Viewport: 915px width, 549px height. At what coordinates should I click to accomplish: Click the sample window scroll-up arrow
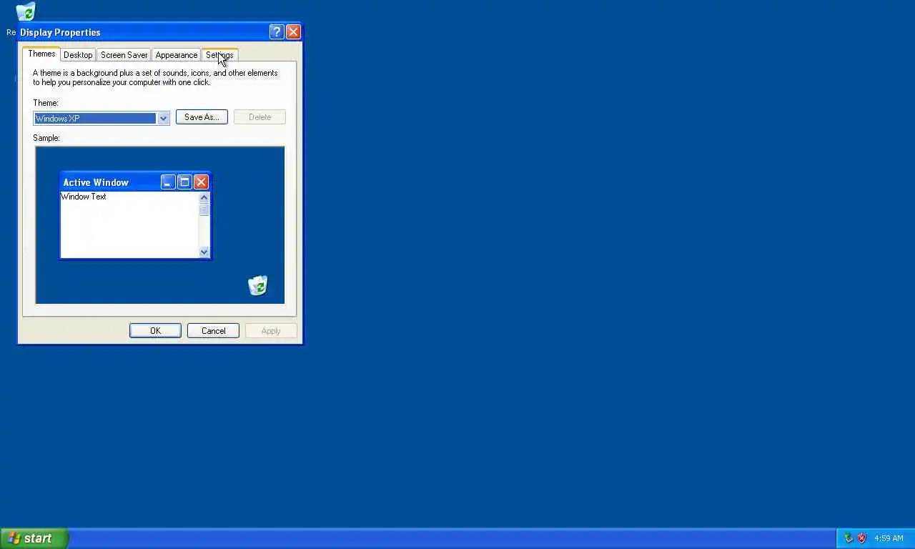(x=204, y=197)
